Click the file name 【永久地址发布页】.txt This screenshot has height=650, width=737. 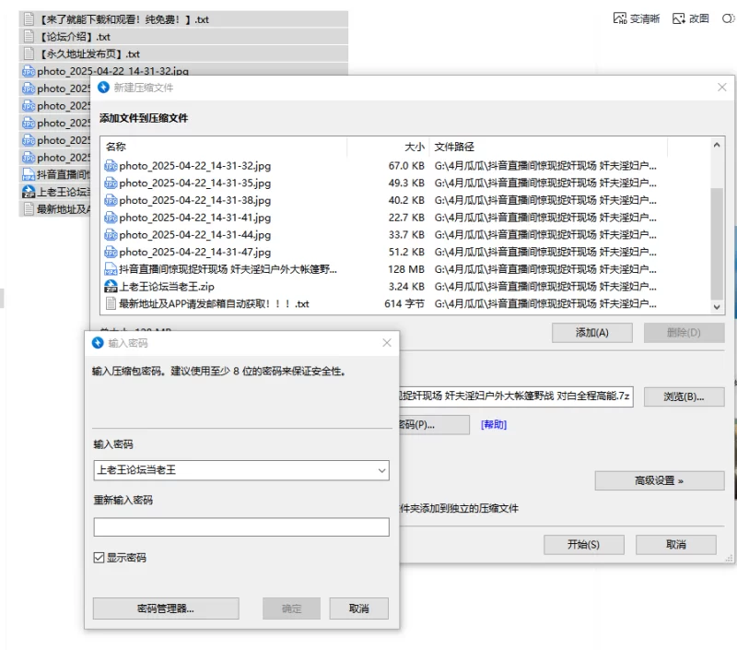pos(88,54)
